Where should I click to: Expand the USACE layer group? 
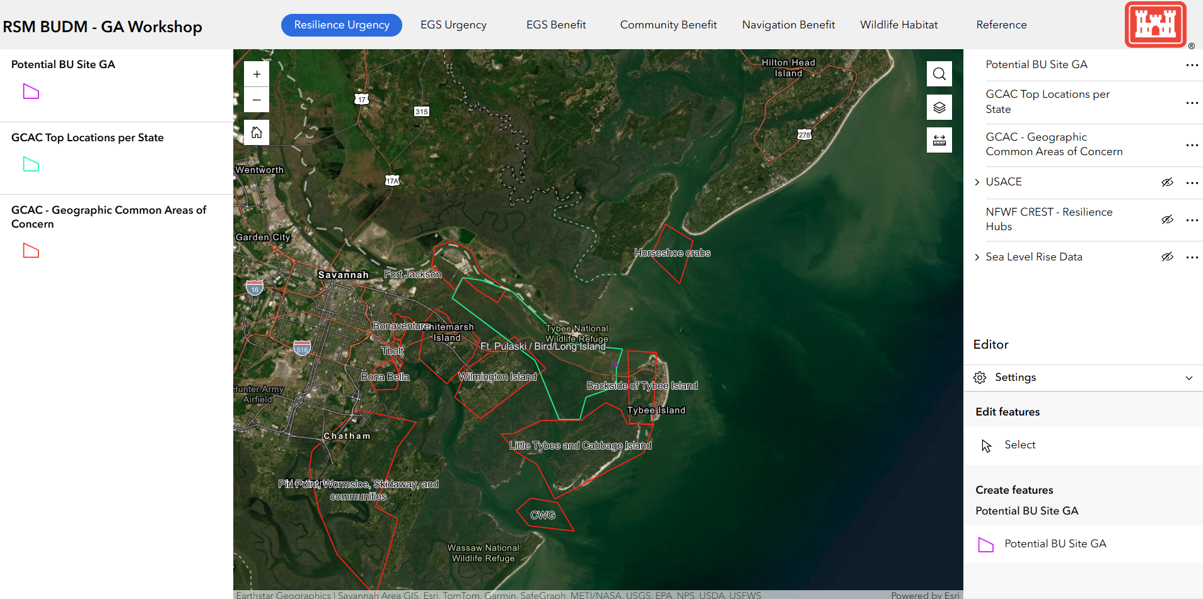coord(977,182)
